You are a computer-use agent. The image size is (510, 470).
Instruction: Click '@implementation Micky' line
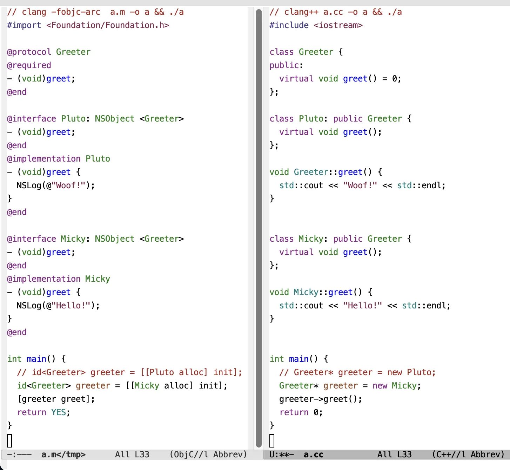point(59,279)
